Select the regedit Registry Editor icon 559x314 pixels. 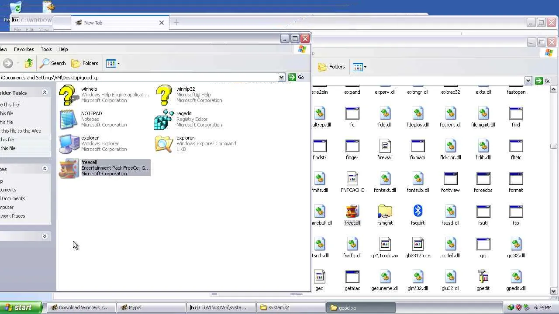(164, 119)
